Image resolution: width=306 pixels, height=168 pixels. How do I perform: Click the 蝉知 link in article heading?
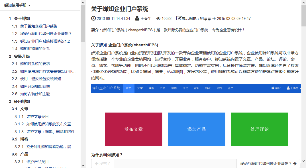pyautogui.click(x=103, y=45)
